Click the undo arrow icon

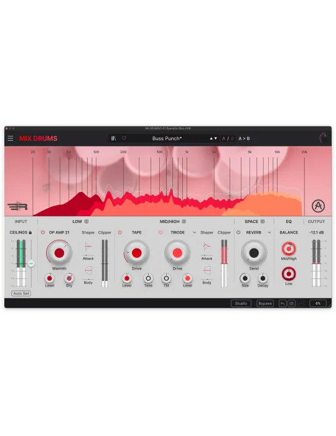pos(282,303)
